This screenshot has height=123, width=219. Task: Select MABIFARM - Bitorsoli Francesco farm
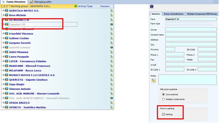pyautogui.click(x=30, y=66)
